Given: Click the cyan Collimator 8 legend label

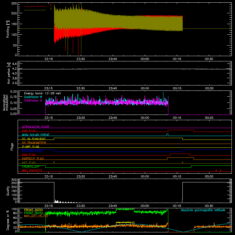Looking at the screenshot, I should 33,97.
